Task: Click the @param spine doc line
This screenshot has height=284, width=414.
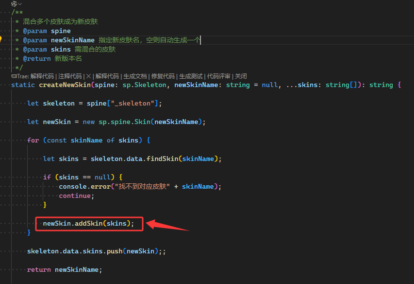Action: [47, 31]
